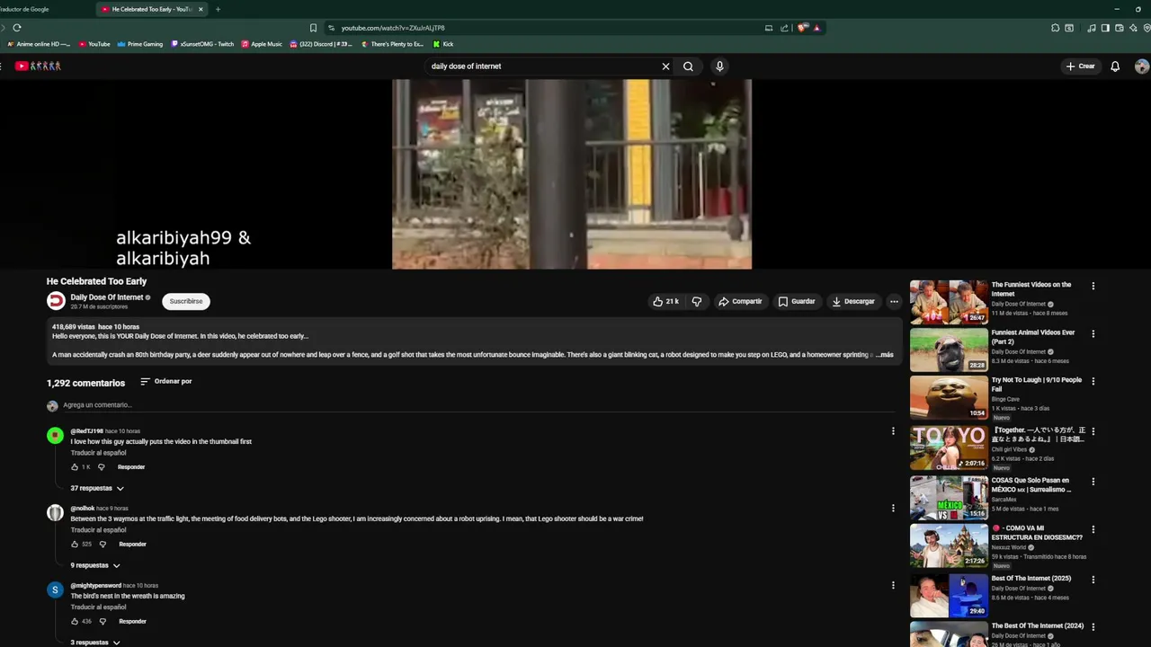The width and height of the screenshot is (1151, 647).
Task: Dislike the video with the thumbs-down button
Action: 697,302
